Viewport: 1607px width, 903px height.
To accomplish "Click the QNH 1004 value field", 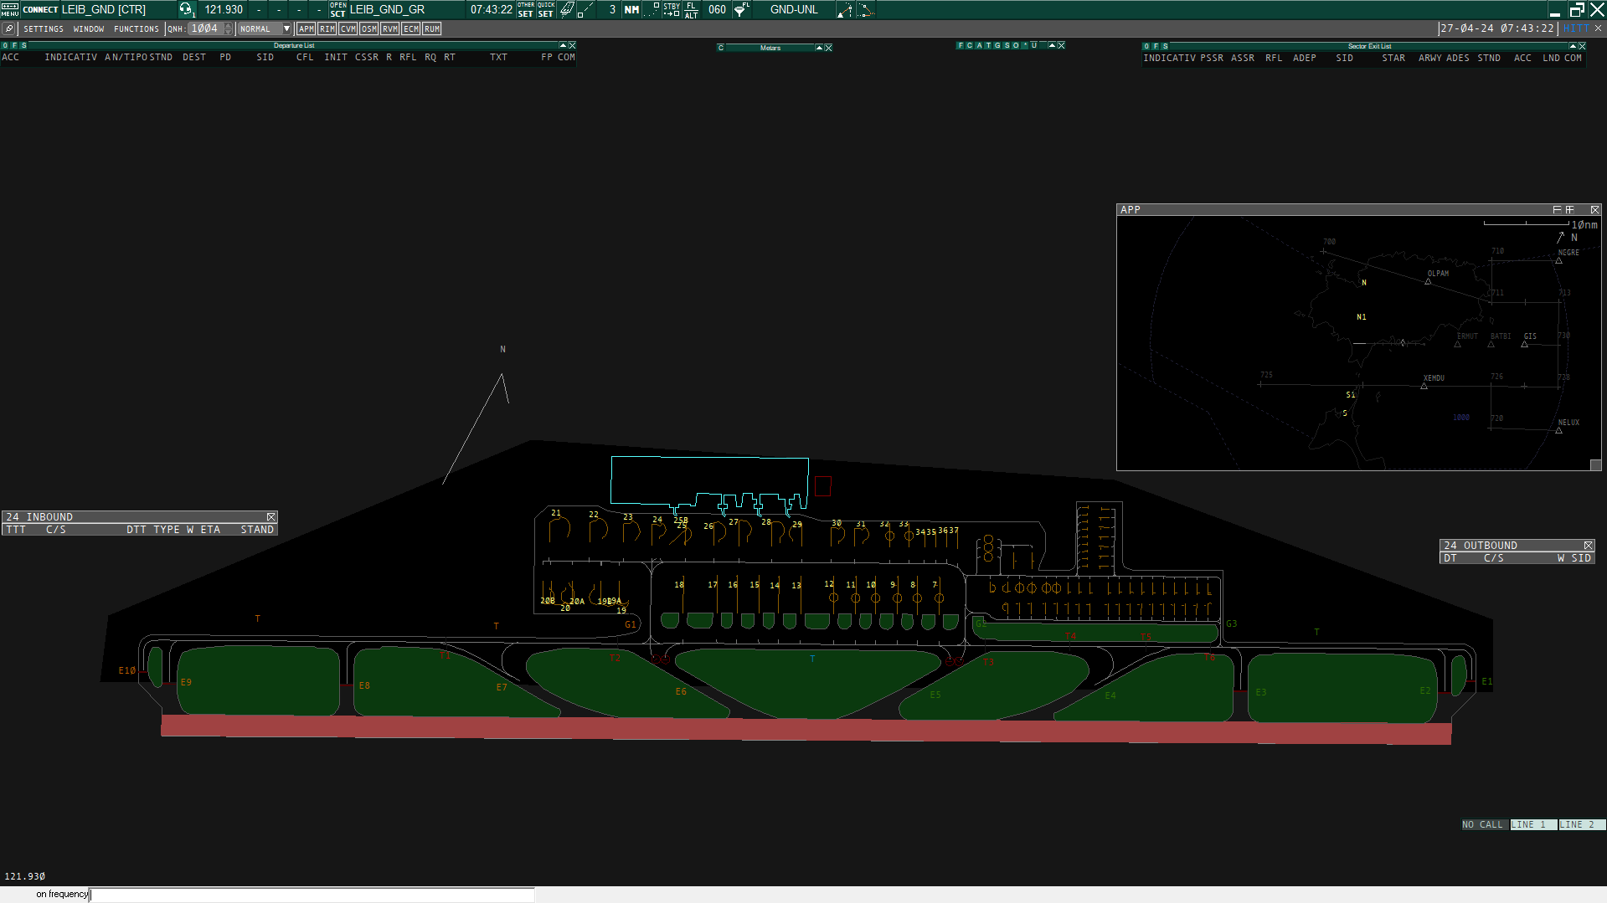I will click(205, 28).
